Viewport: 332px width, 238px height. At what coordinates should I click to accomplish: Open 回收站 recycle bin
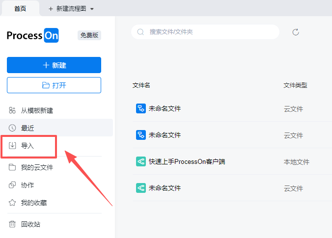pyautogui.click(x=30, y=224)
